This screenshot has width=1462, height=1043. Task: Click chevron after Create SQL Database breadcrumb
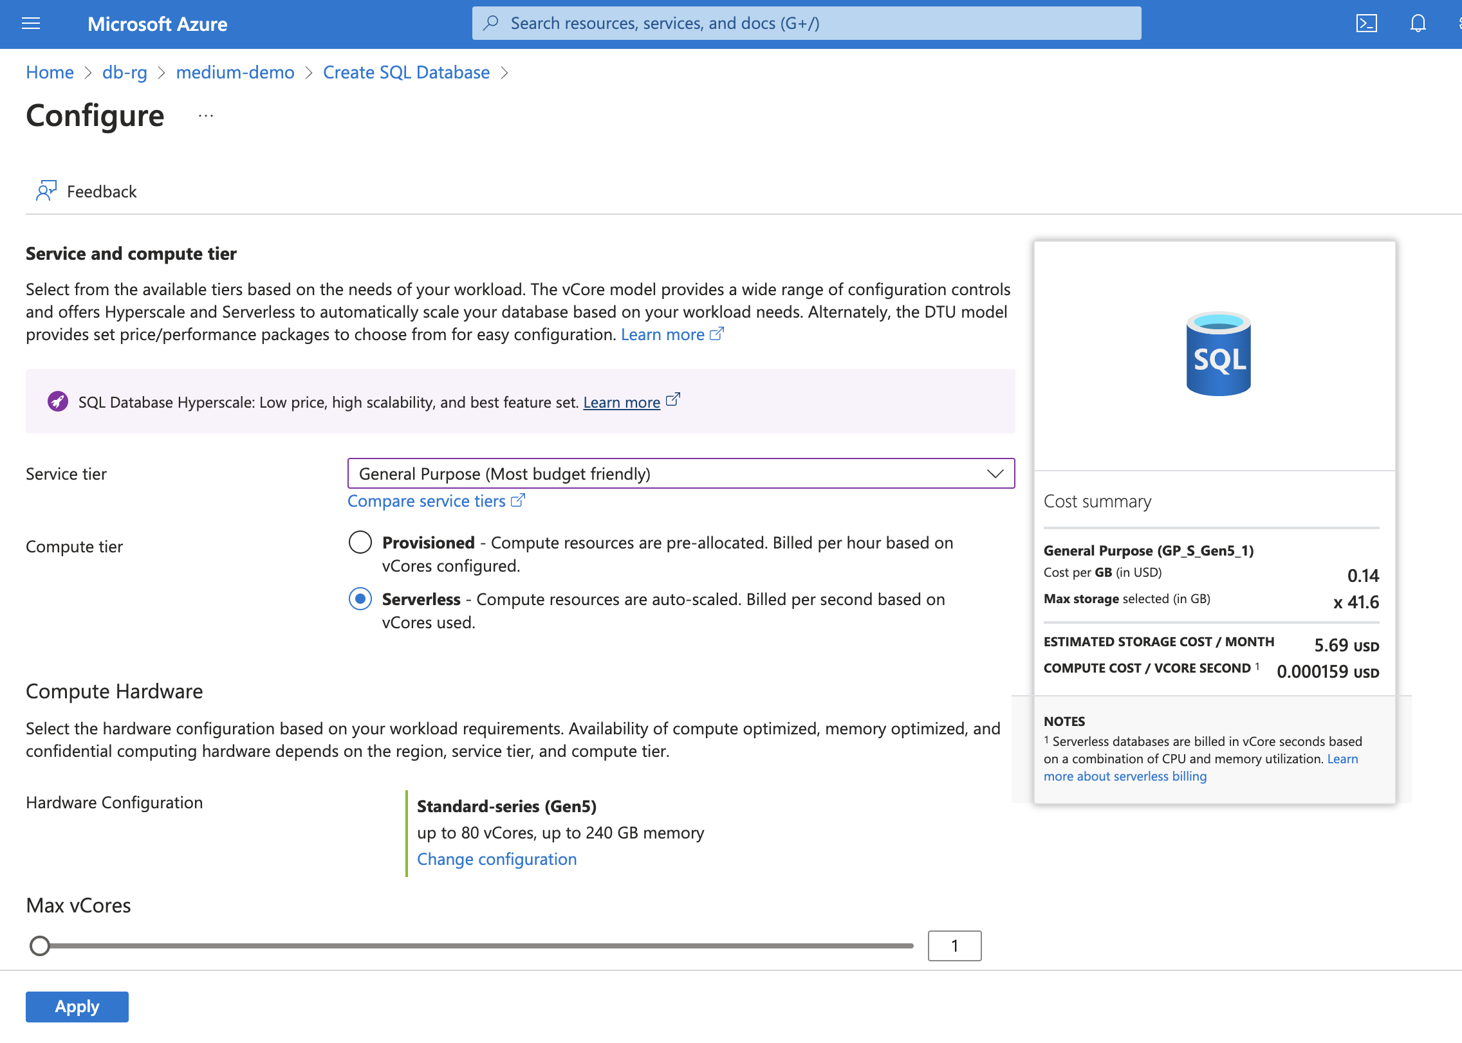(x=504, y=73)
